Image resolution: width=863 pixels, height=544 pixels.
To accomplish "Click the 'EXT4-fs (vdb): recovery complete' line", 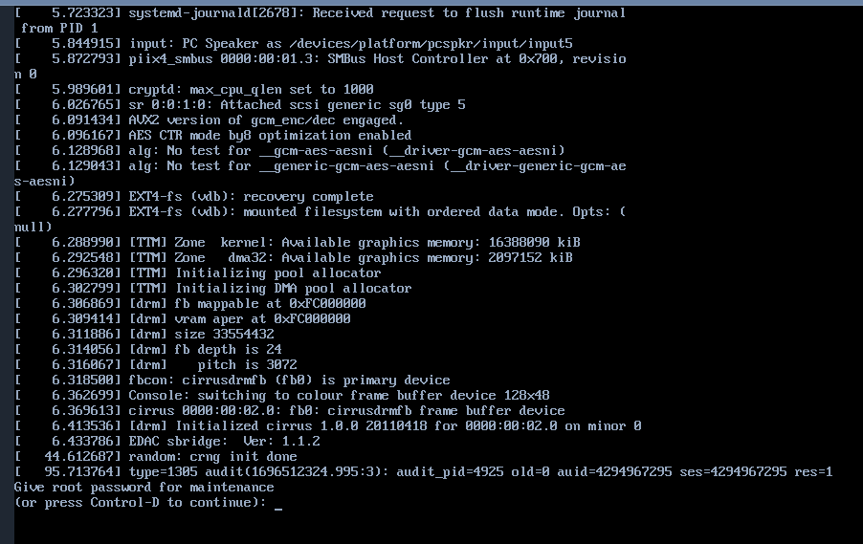I will tap(193, 196).
